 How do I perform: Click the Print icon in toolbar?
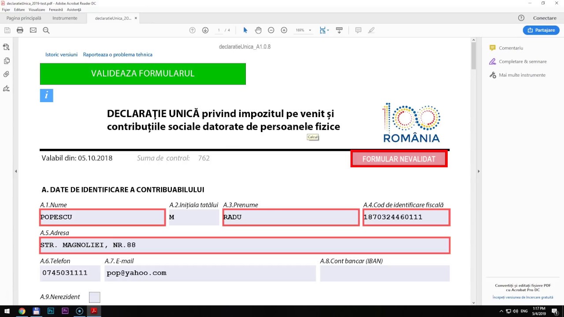20,30
